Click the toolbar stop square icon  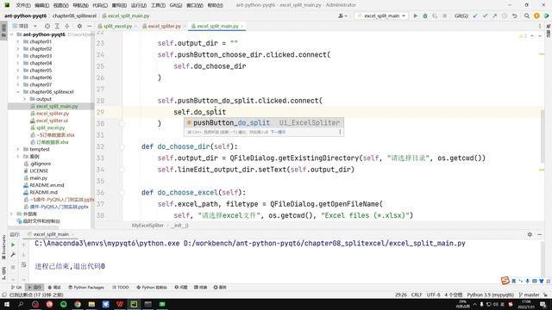click(x=445, y=15)
